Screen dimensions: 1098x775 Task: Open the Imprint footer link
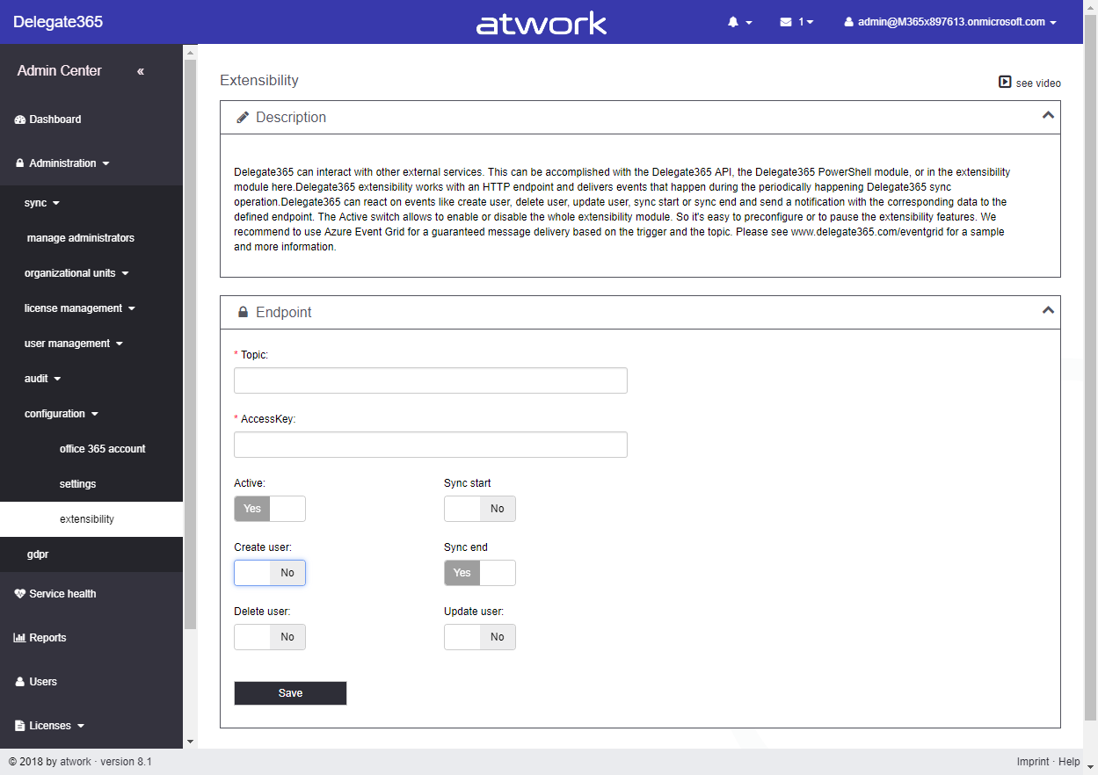click(1033, 762)
